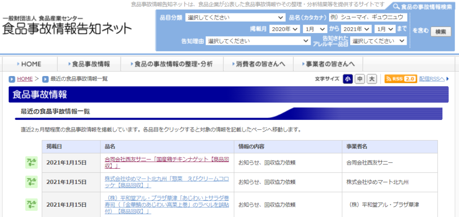The image size is (459, 217).
Task: Click the orange RSS 2.0 icon
Action: pos(400,79)
